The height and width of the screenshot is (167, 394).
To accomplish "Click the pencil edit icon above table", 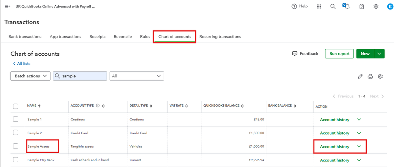I will 360,76.
